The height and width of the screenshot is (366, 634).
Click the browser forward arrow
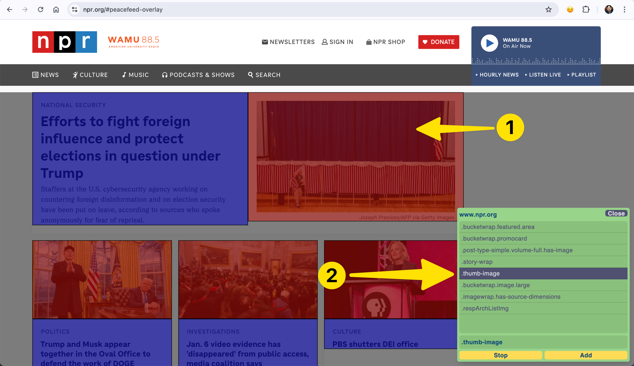(25, 10)
